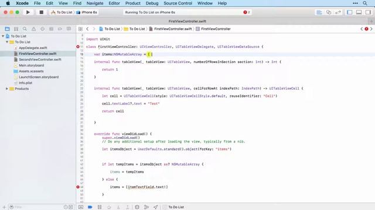Open FirstViewController class breadcrumb menu
Image resolution: width=375 pixels, height=210 pixels.
pos(213,29)
